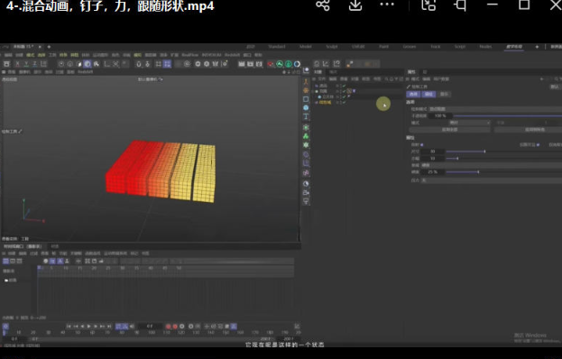562x359 pixels.
Task: Click the share icon in video player bar
Action: click(323, 5)
